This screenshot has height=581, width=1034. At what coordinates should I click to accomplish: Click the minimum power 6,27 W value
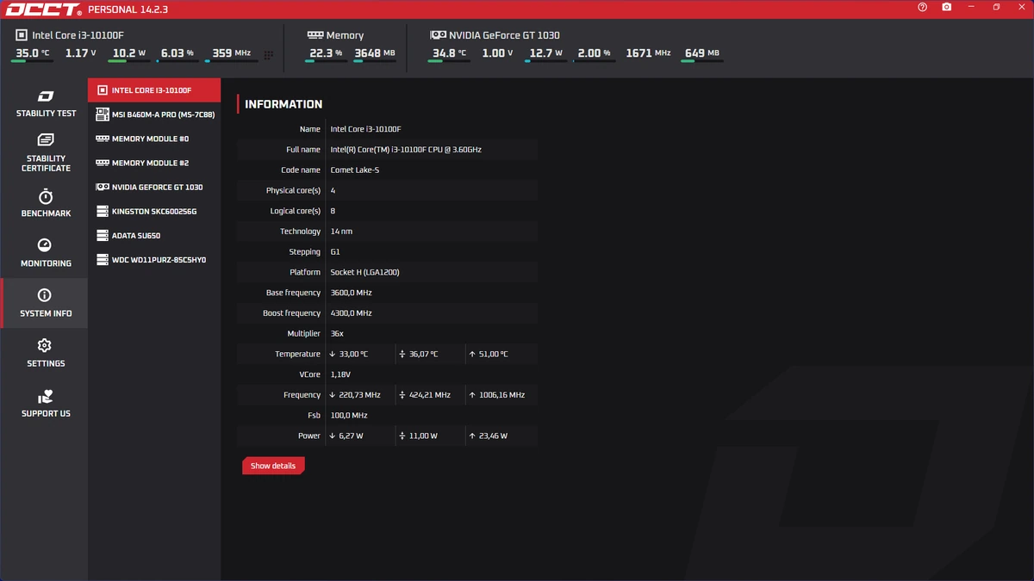pos(352,436)
